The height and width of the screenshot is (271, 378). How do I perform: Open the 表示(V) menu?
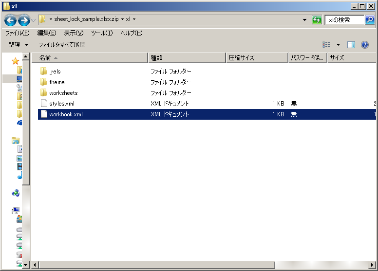click(74, 33)
